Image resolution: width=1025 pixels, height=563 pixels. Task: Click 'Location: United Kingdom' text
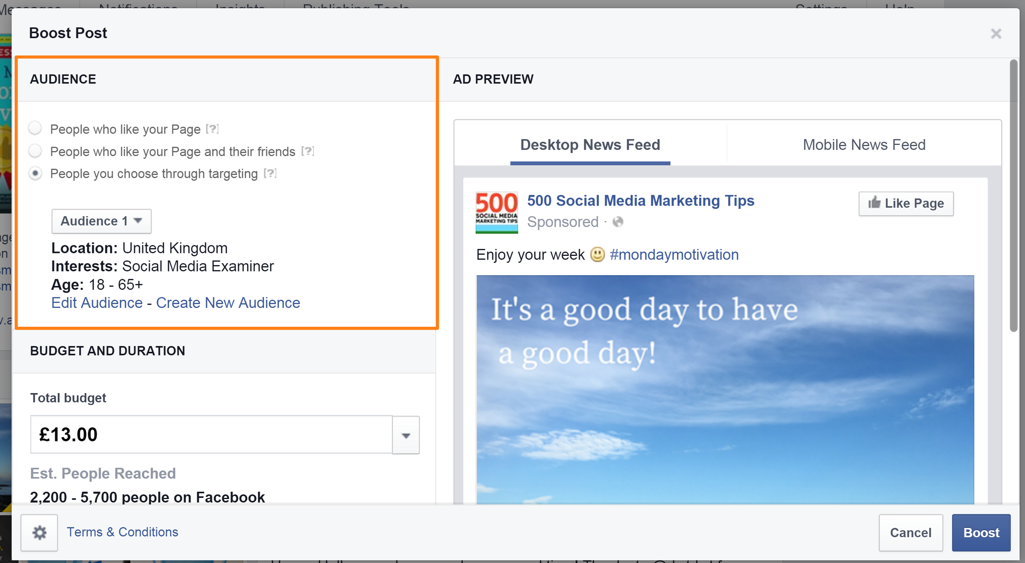pos(139,248)
